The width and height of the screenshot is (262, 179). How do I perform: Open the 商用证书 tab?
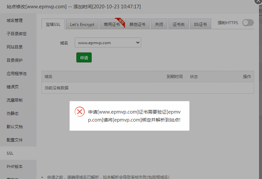point(112,24)
